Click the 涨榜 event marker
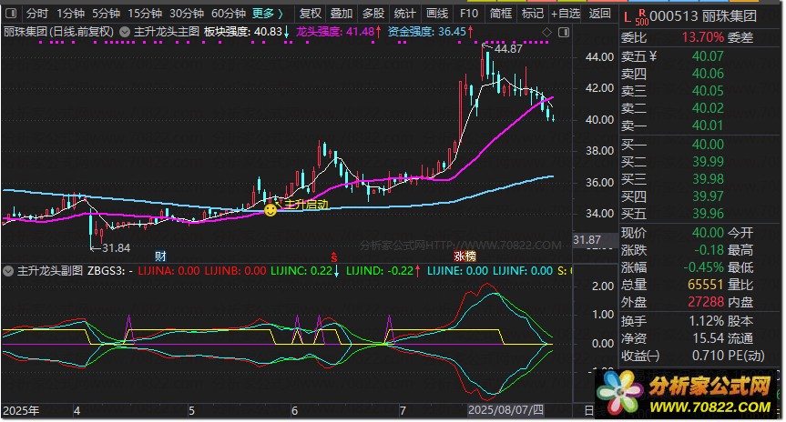This screenshot has width=786, height=422. 464,256
